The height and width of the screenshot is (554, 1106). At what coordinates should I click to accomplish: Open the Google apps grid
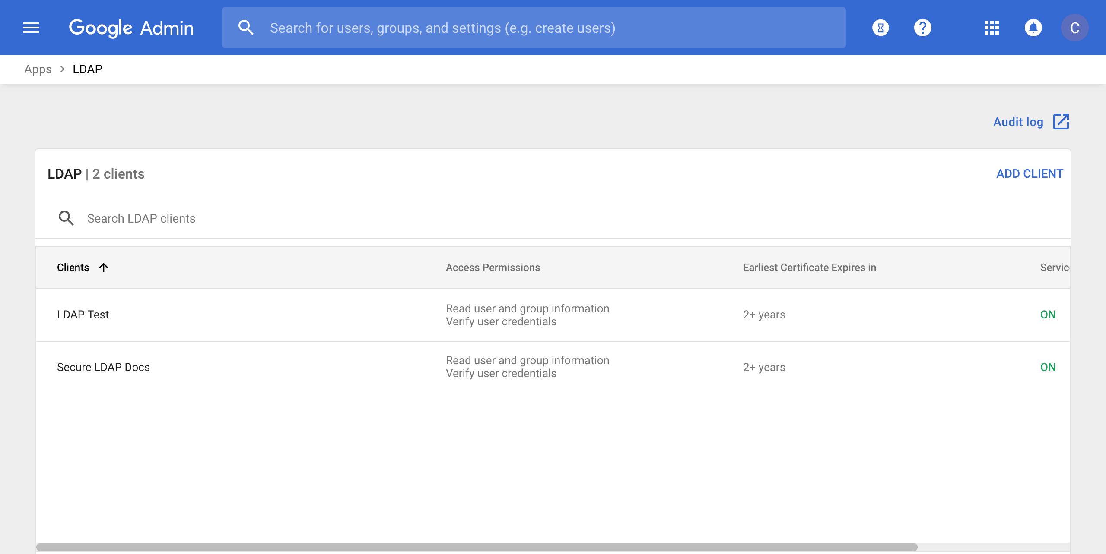point(992,28)
